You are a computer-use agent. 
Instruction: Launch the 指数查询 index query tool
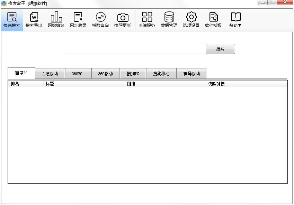tap(100, 20)
